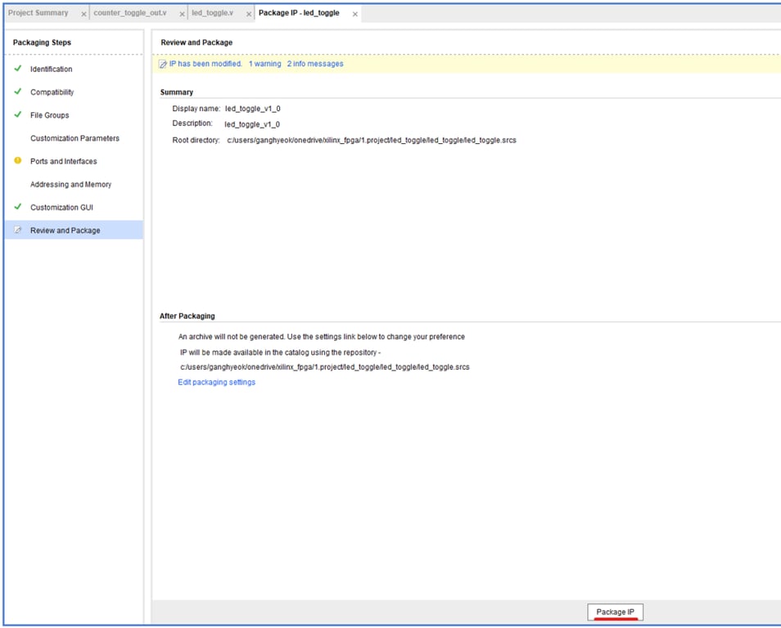Open Addressing and Memory step
The height and width of the screenshot is (628, 781).
point(70,184)
